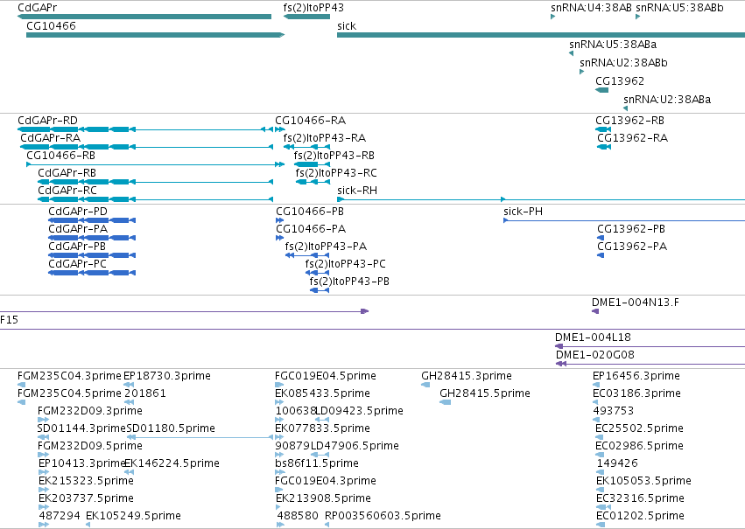
Task: Click the EK215323.5prime EST label
Action: [86, 482]
